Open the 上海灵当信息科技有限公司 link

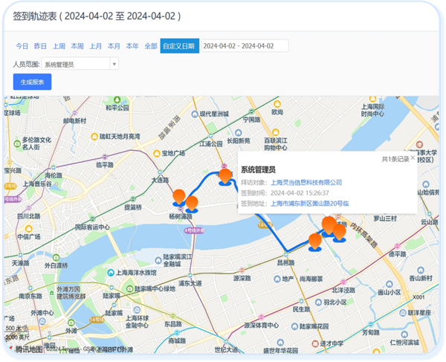306,182
